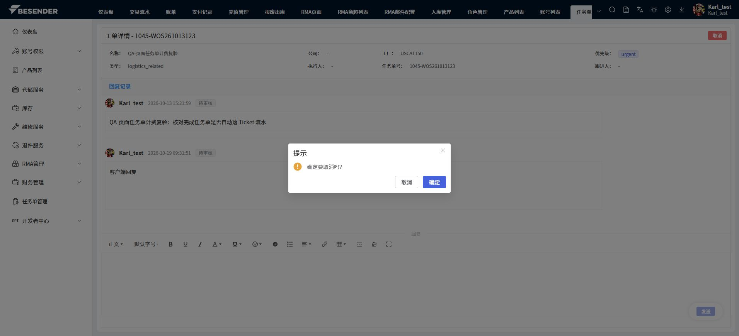Image resolution: width=739 pixels, height=336 pixels.
Task: Expand the RMA管理 sidebar menu
Action: coord(47,164)
